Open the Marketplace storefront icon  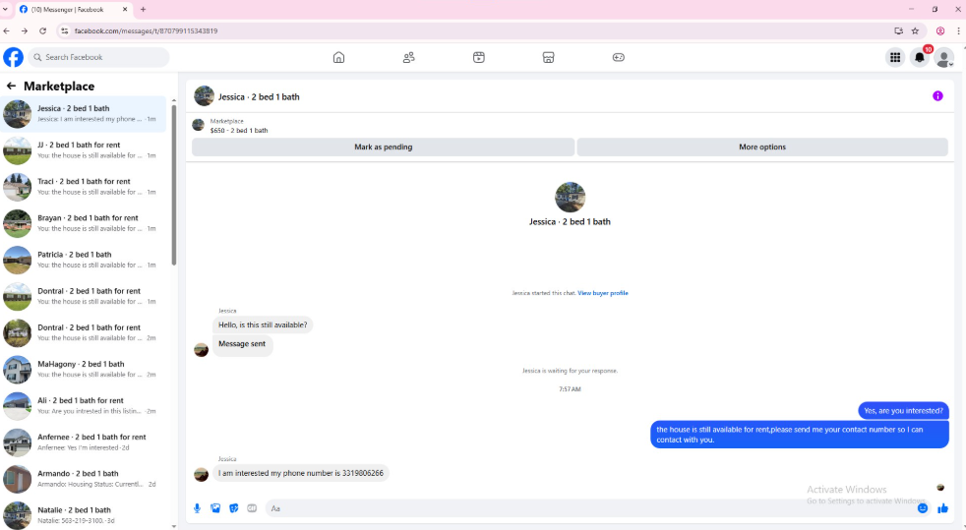tap(548, 57)
